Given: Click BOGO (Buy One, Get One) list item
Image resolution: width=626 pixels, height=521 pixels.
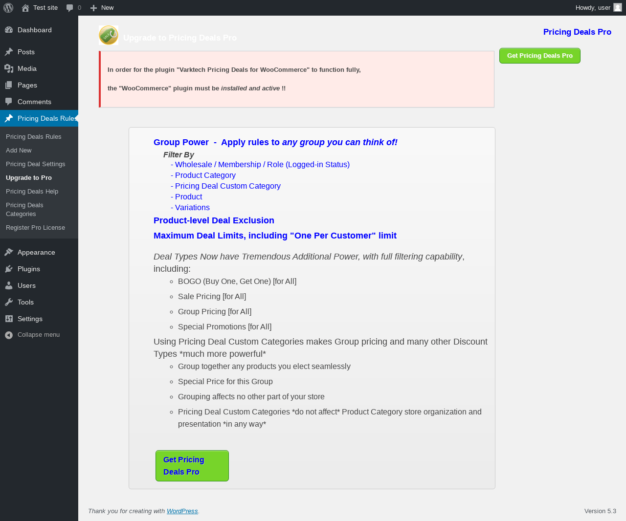Looking at the screenshot, I should click(x=237, y=282).
